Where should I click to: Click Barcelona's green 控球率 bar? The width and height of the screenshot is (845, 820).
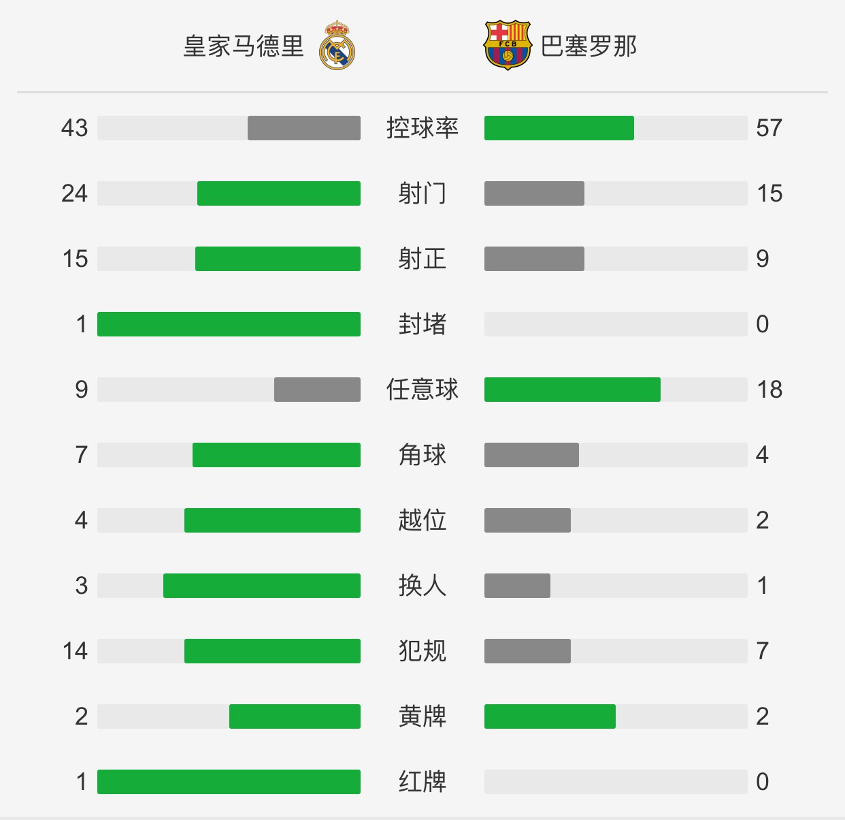coord(559,128)
